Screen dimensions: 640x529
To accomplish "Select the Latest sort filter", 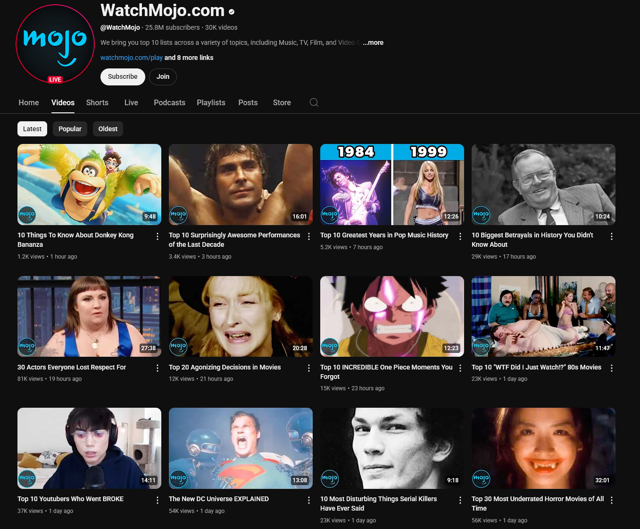I will (x=32, y=129).
